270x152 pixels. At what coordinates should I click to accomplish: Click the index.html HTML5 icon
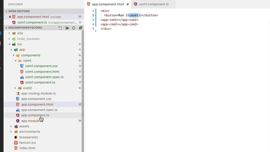[16, 148]
